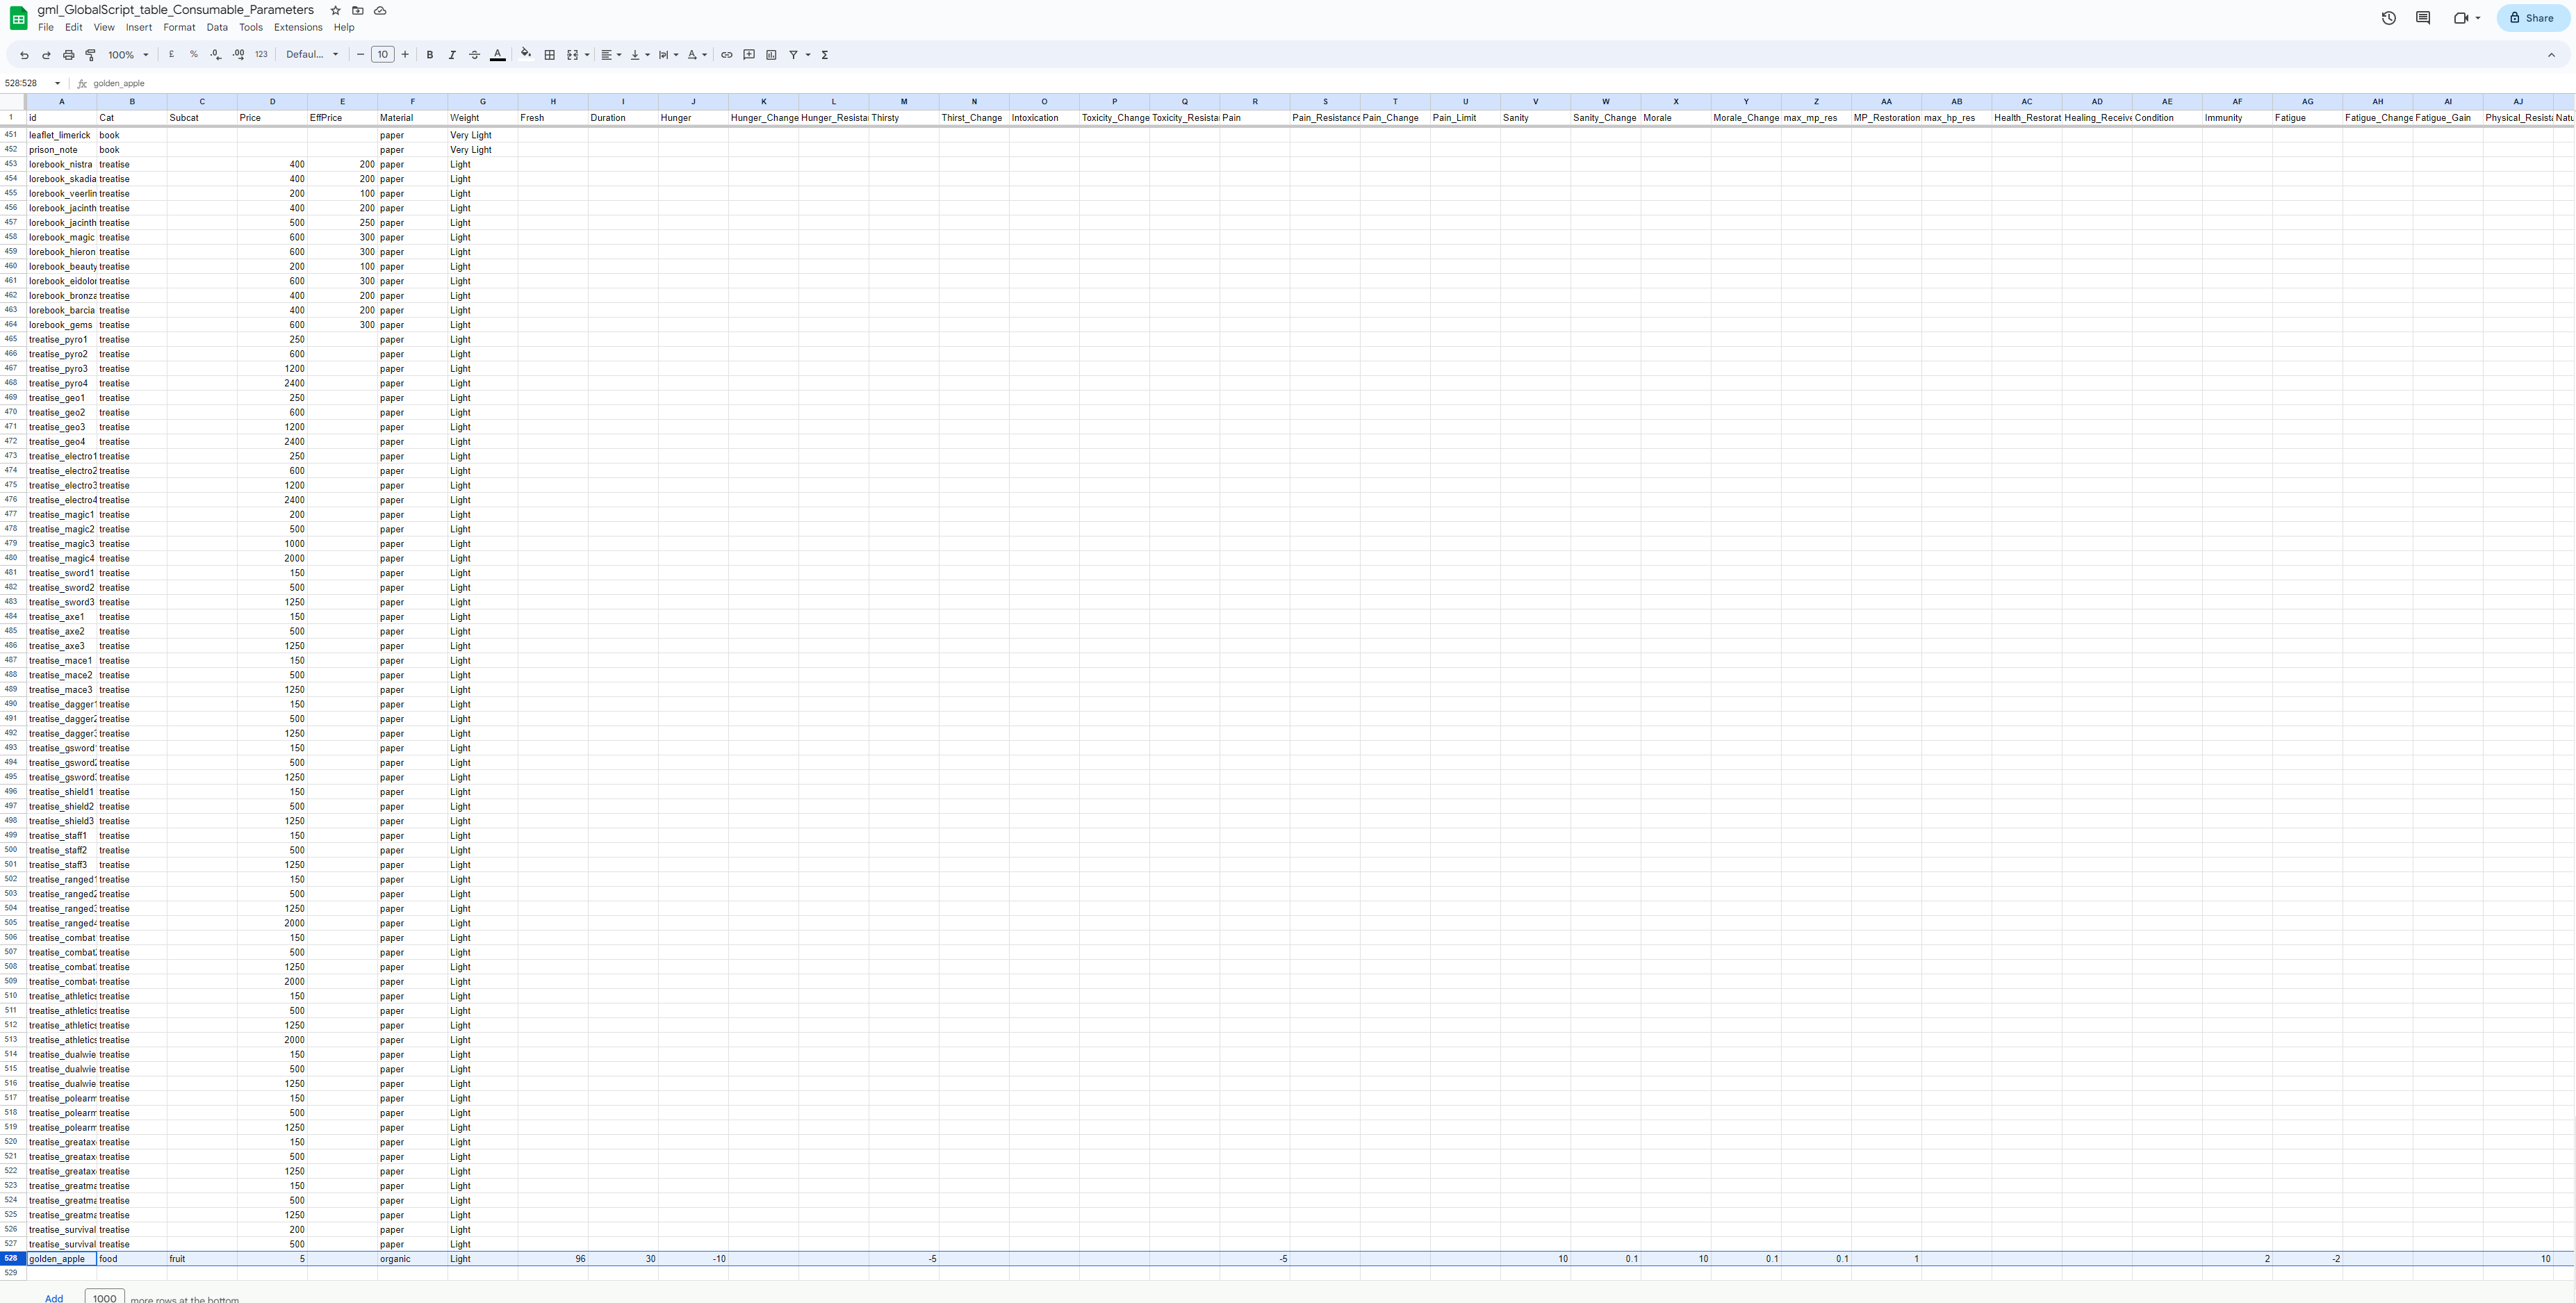
Task: Add a comment using the toolbar icon
Action: (749, 55)
